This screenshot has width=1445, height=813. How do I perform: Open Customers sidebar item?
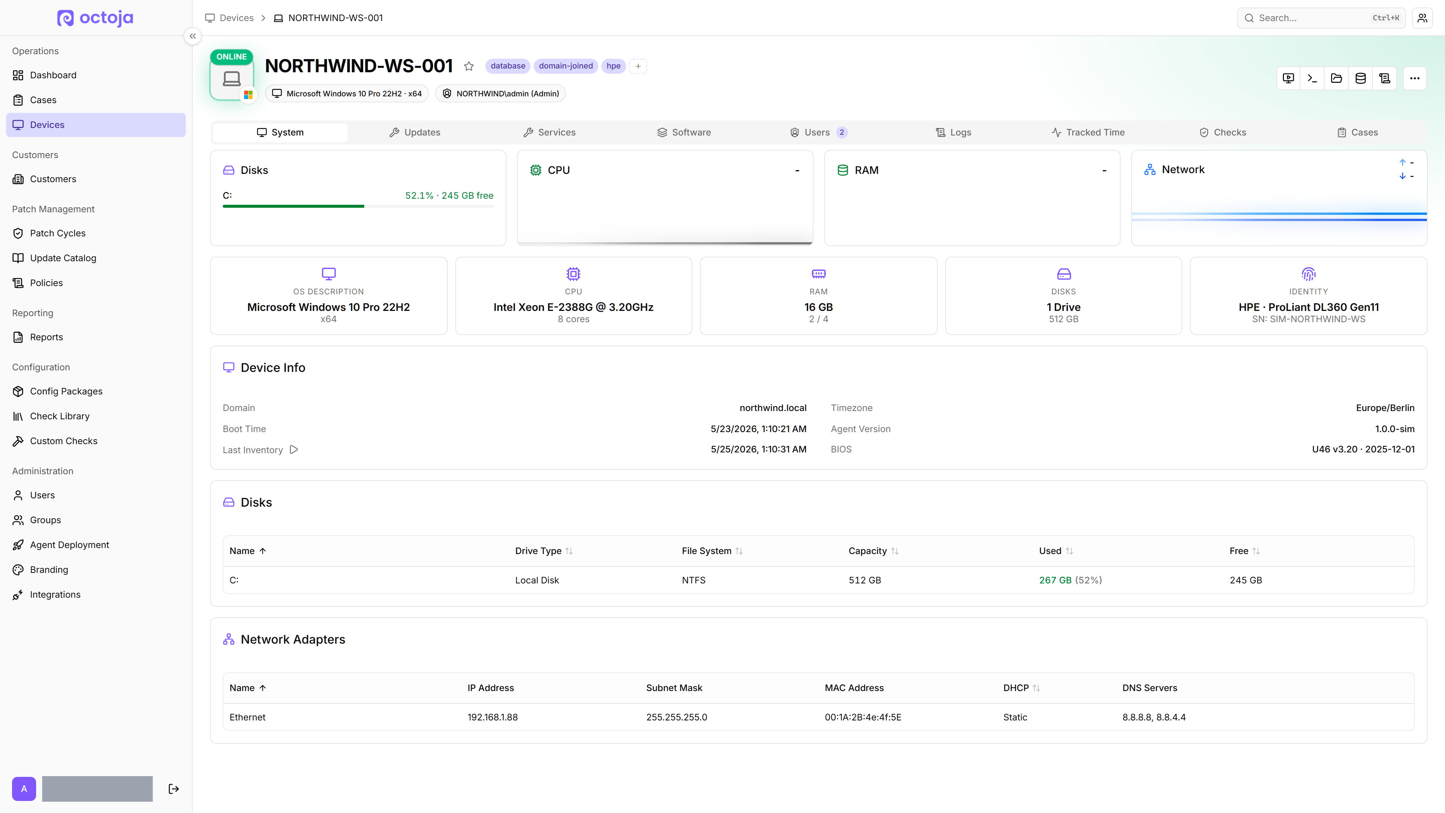96,179
